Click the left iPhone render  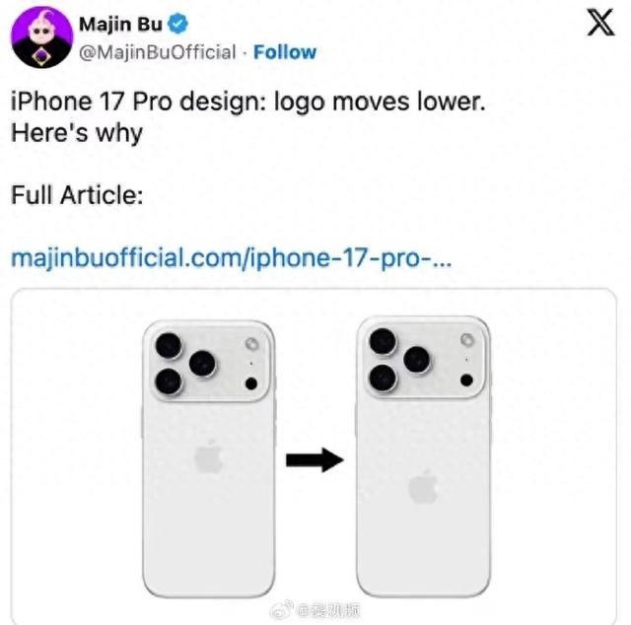209,458
